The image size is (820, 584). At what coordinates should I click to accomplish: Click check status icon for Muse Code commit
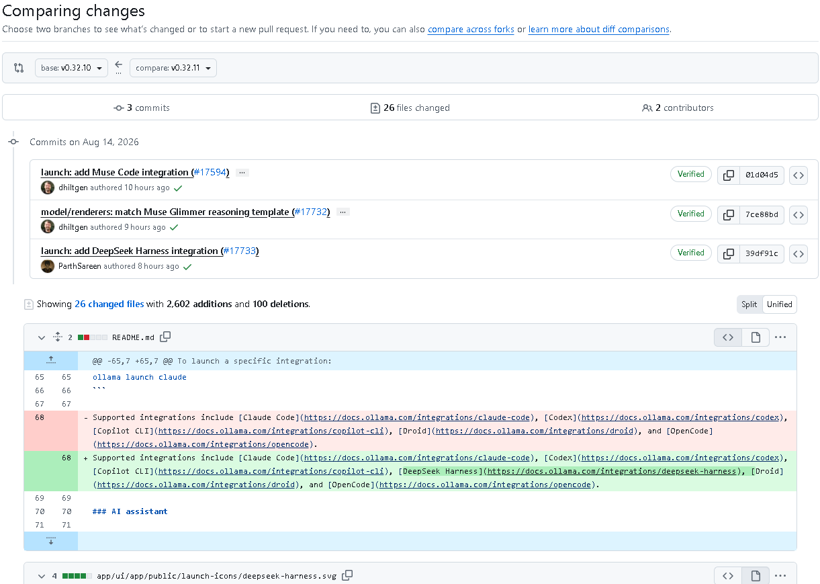(178, 188)
